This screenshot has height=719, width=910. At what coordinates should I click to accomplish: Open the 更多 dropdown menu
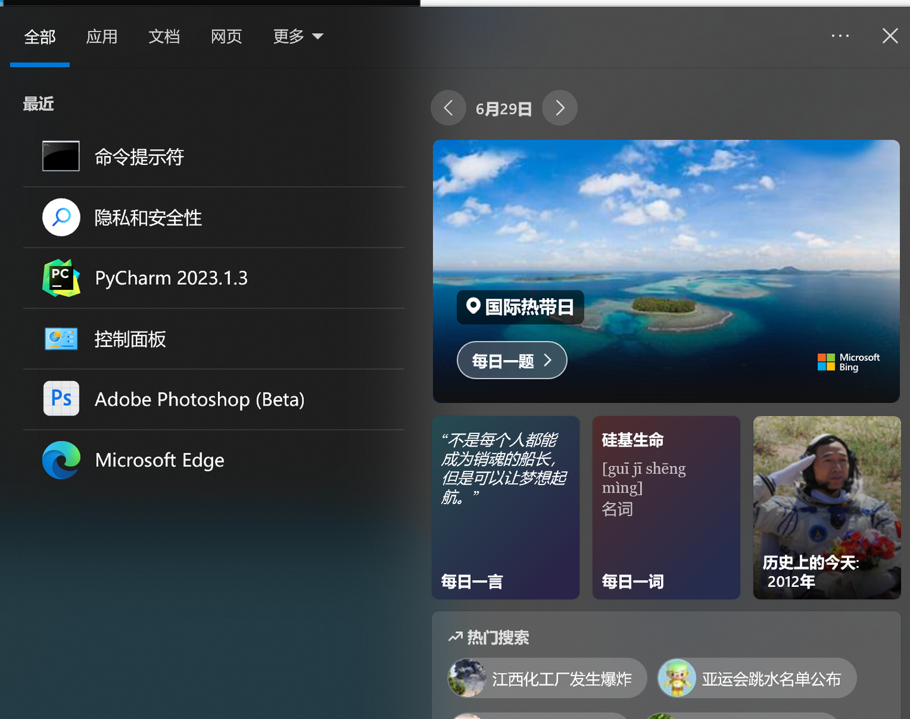tap(298, 37)
